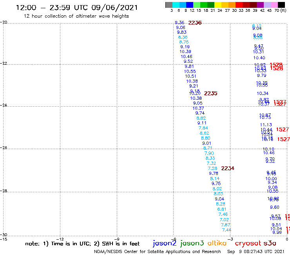Select the 9.99 wave height reading
This screenshot has height=255, width=290.
(277, 232)
